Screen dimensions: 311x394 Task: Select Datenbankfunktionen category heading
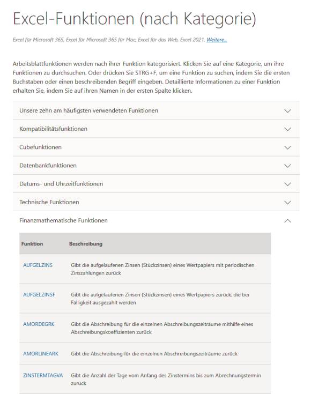[x=48, y=166]
